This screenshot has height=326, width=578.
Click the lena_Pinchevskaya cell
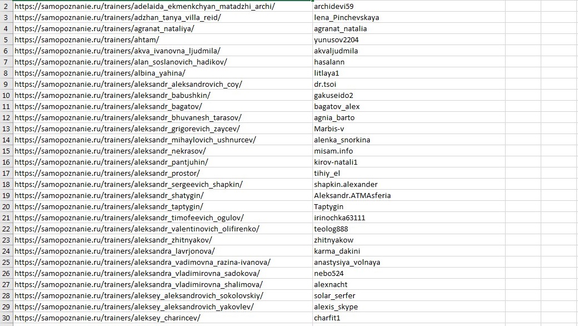click(x=409, y=17)
